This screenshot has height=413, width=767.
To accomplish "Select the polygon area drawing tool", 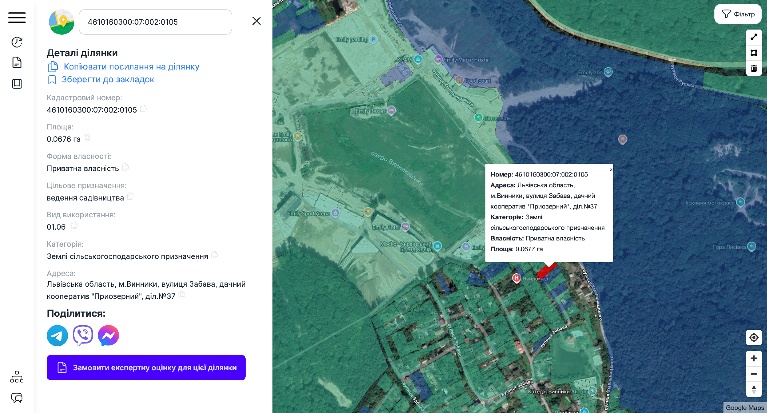I will click(x=754, y=53).
